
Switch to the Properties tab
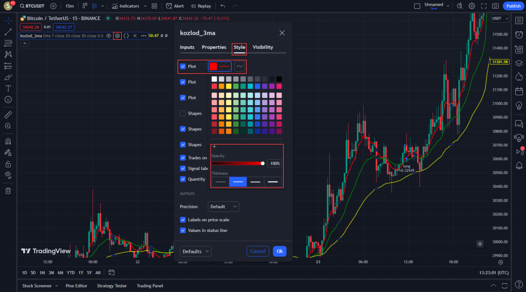coord(214,47)
